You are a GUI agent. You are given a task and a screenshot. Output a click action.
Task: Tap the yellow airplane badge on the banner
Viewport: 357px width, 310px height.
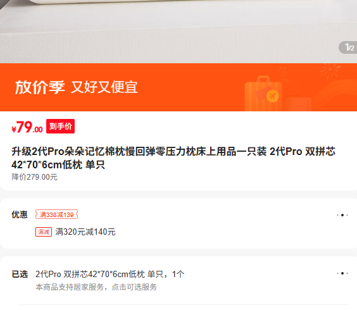tap(272, 96)
